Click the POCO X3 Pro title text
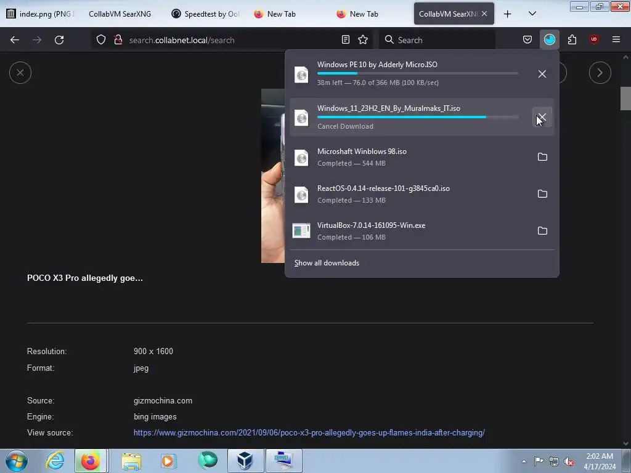This screenshot has width=631, height=473. (85, 278)
